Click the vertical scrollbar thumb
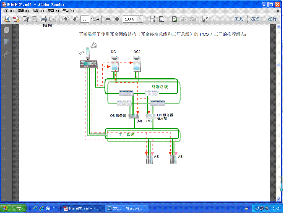Screen dimensions: 289x217 coord(278,65)
